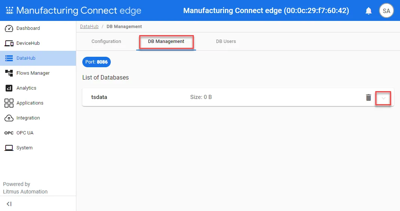Click the app grid icon beside Manufacturing Connect

coord(9,10)
